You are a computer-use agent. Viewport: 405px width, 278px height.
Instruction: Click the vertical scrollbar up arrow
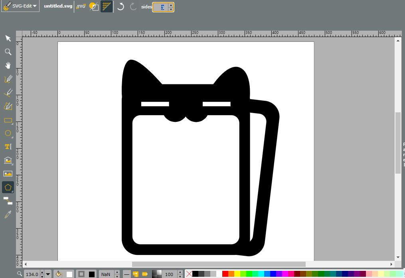click(398, 41)
